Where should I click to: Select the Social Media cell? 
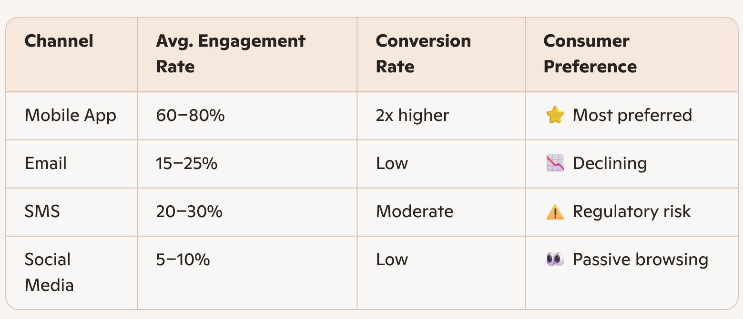pos(49,272)
